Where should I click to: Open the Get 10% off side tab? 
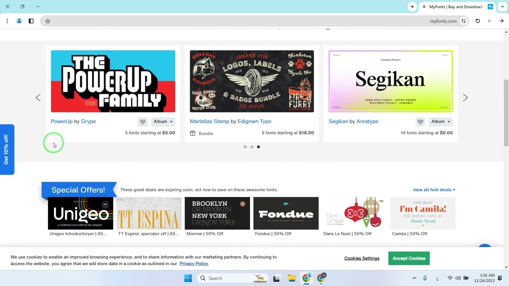coord(7,150)
